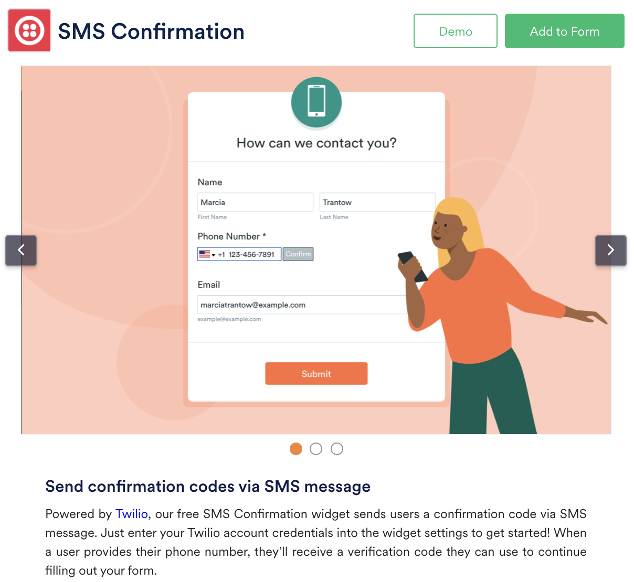This screenshot has height=582, width=634.
Task: Click the SMS Confirmation heading
Action: [x=151, y=31]
